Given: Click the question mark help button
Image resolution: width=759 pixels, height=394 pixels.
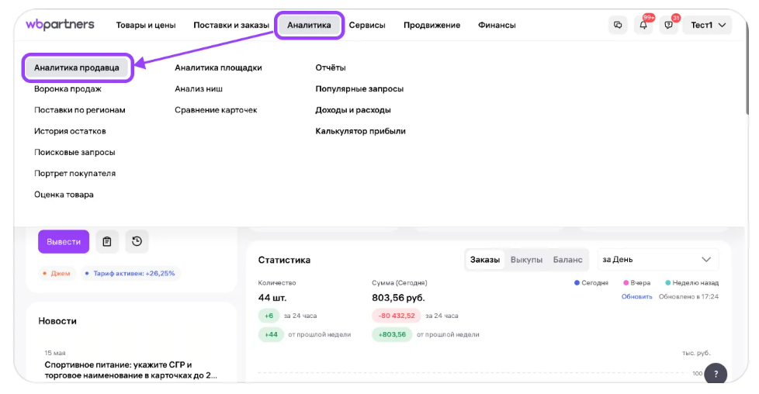Looking at the screenshot, I should pyautogui.click(x=716, y=374).
